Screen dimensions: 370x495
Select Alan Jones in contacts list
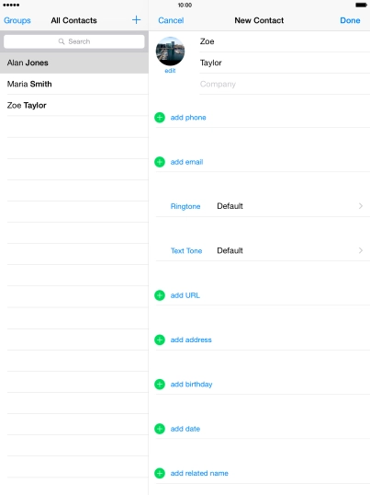[74, 63]
